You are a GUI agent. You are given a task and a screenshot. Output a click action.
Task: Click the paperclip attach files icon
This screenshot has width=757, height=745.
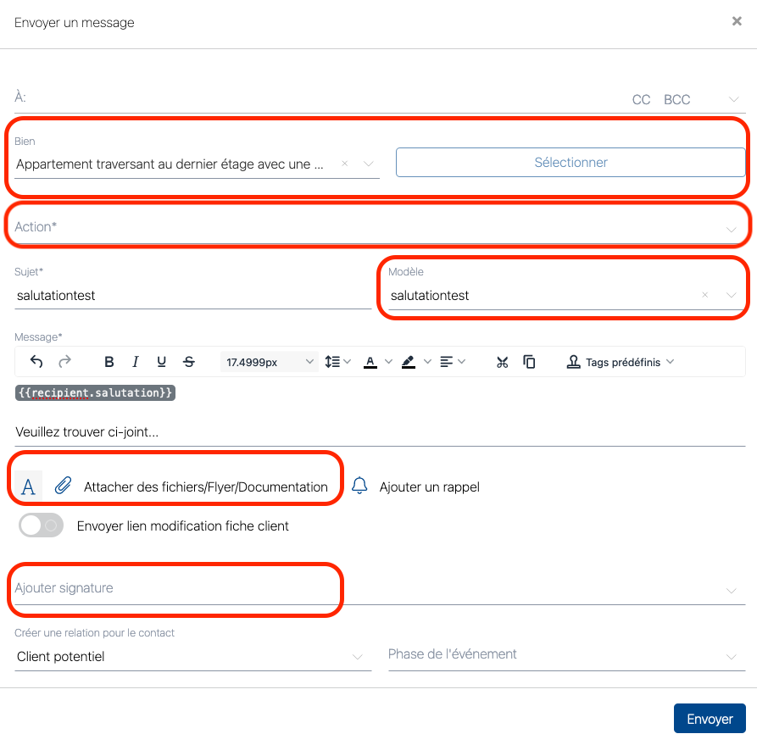click(63, 486)
